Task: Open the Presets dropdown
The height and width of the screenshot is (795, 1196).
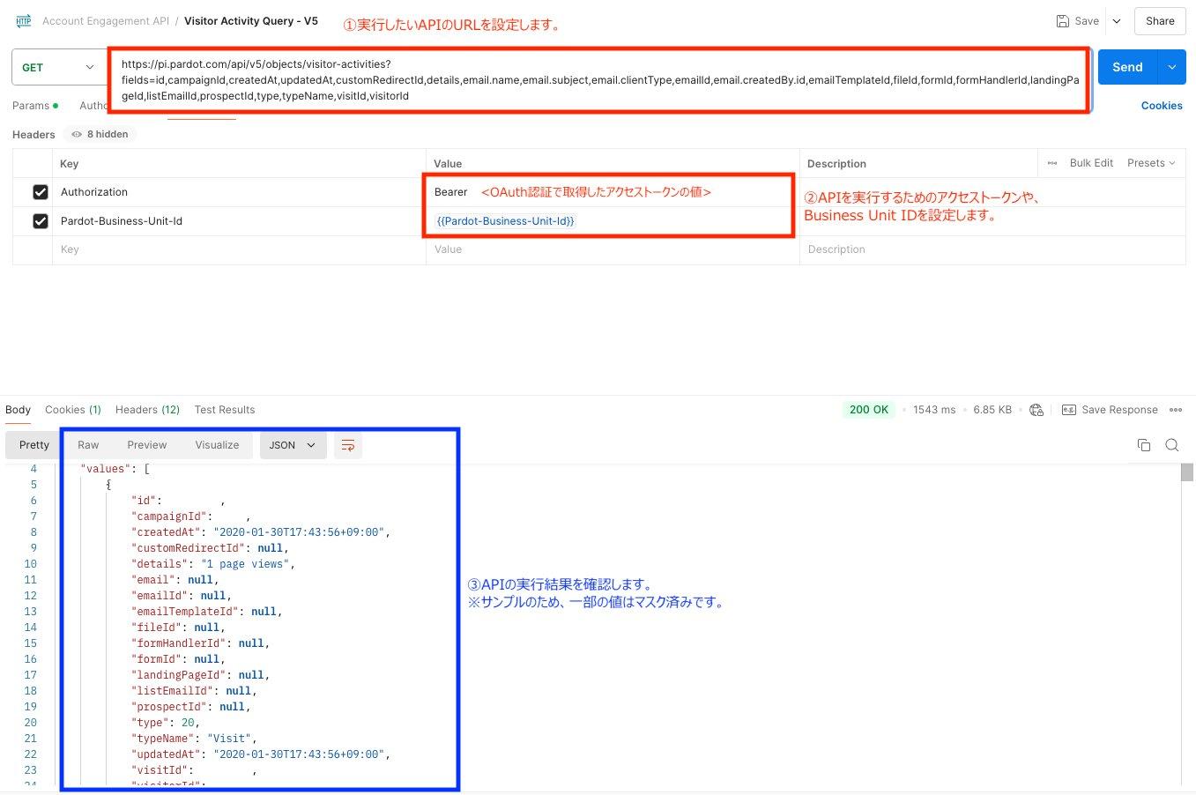Action: click(x=1151, y=163)
